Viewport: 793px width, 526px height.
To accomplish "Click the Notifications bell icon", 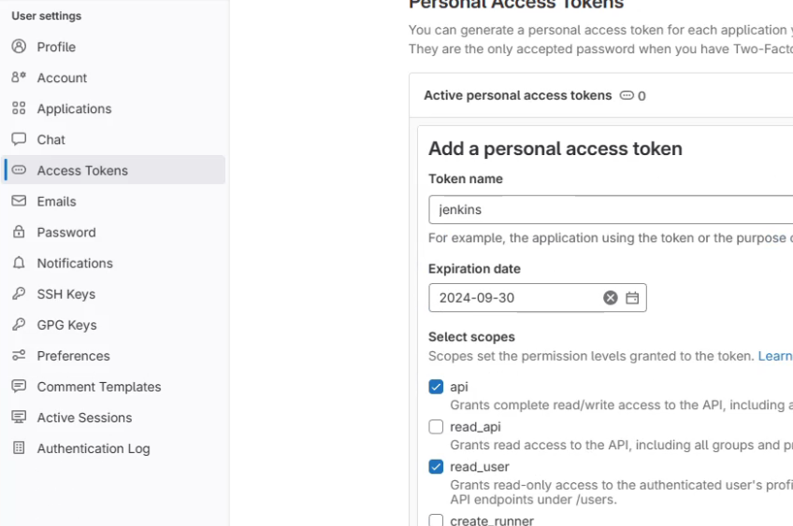I will (19, 263).
